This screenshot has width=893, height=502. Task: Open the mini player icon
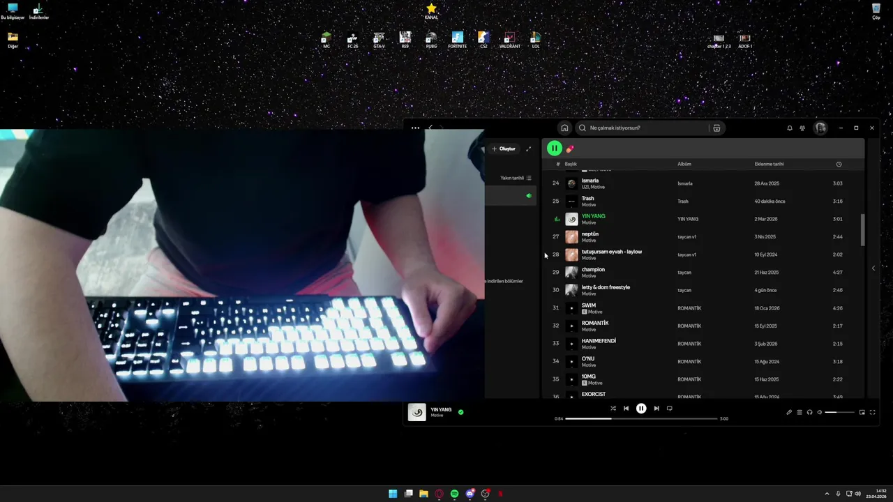[862, 412]
